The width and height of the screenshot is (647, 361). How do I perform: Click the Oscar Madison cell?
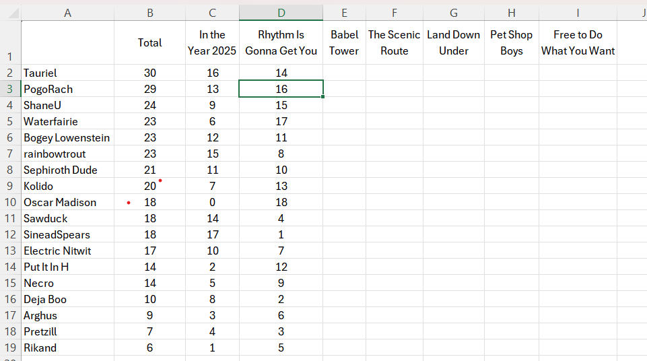pos(68,202)
